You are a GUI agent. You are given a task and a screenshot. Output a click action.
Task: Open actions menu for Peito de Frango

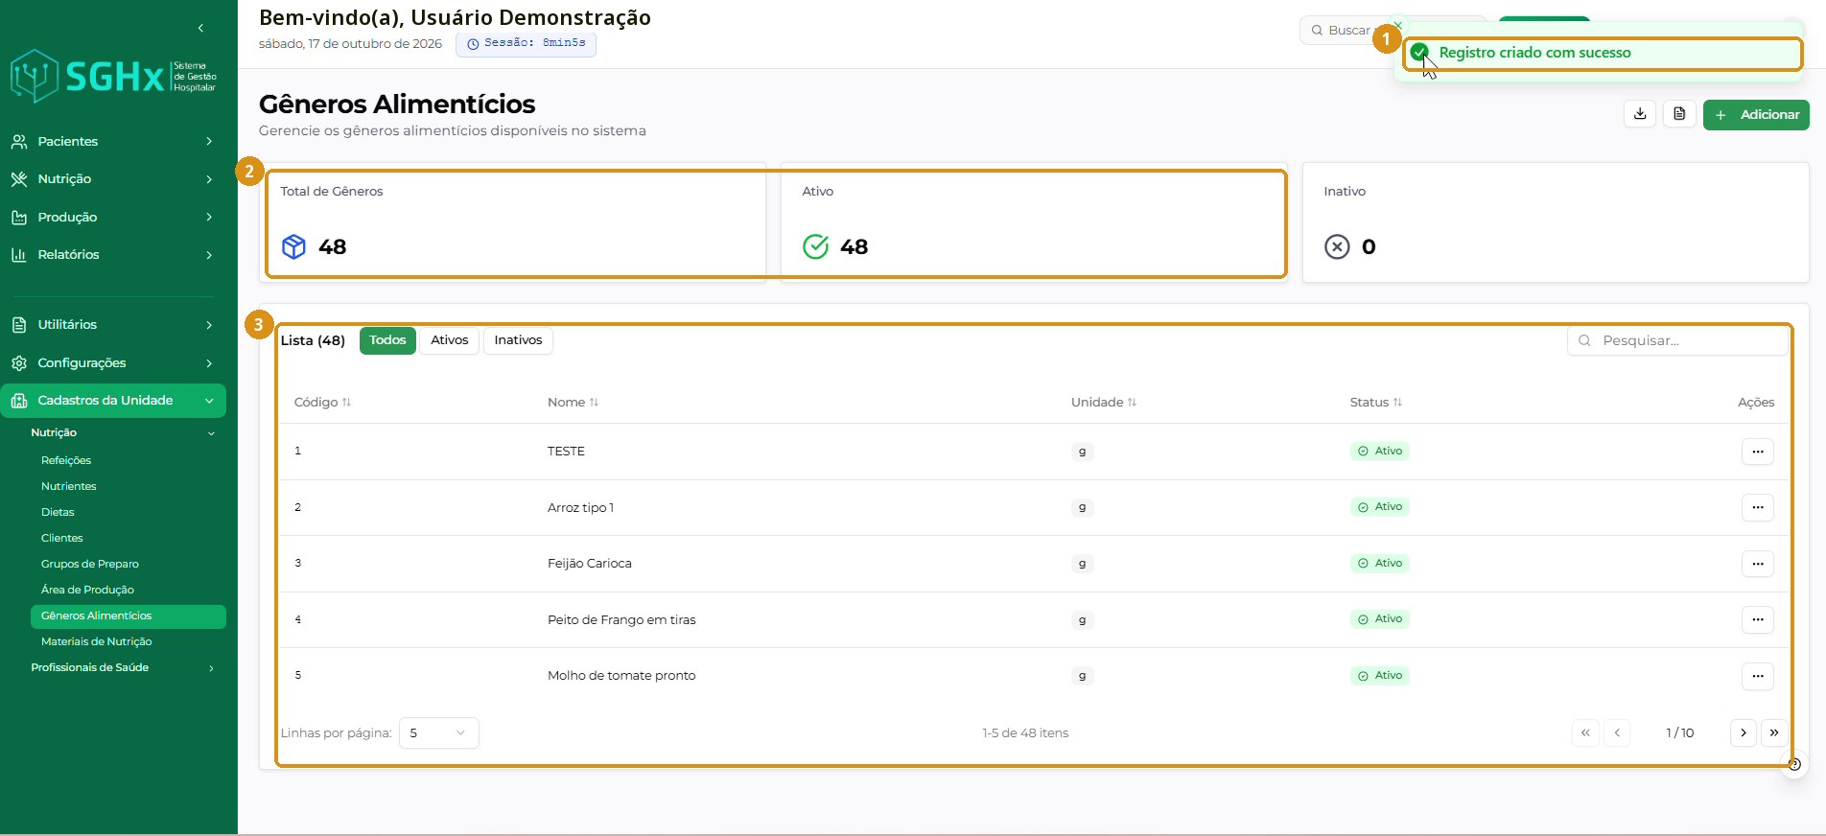point(1757,619)
